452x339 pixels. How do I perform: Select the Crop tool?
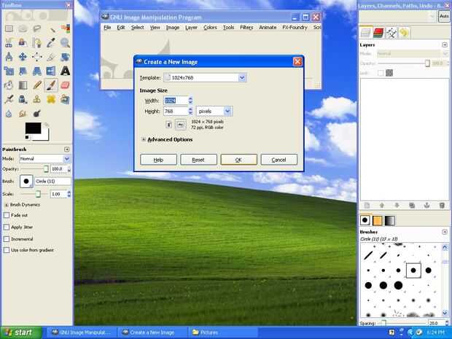tap(51, 57)
